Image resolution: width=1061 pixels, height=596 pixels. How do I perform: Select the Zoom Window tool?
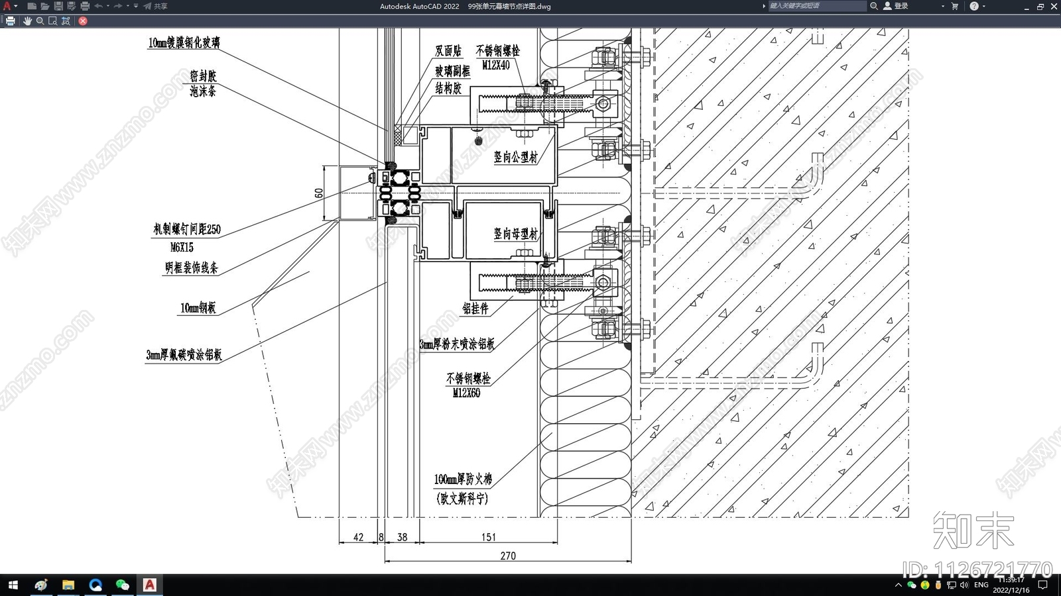tap(52, 21)
